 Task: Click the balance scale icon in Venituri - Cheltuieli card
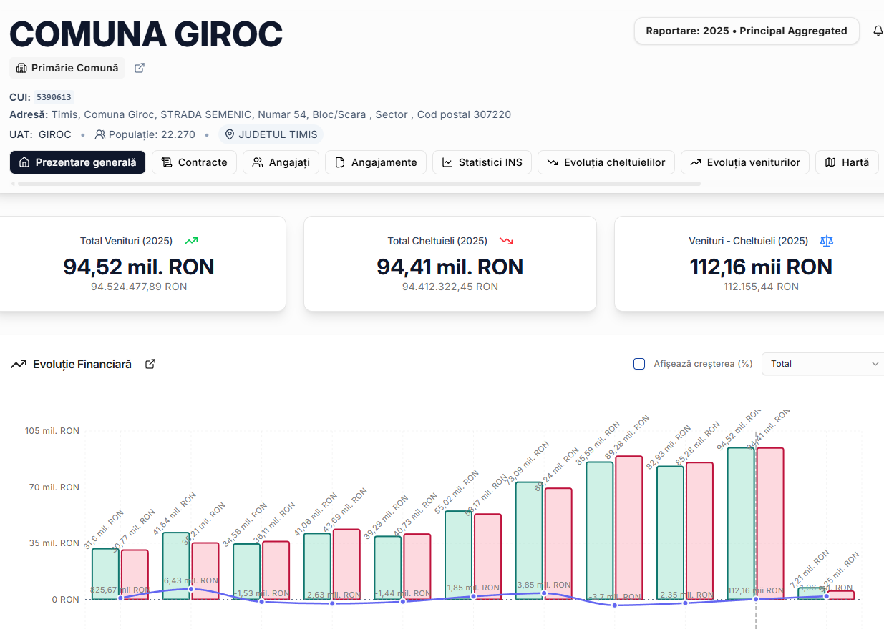click(827, 241)
